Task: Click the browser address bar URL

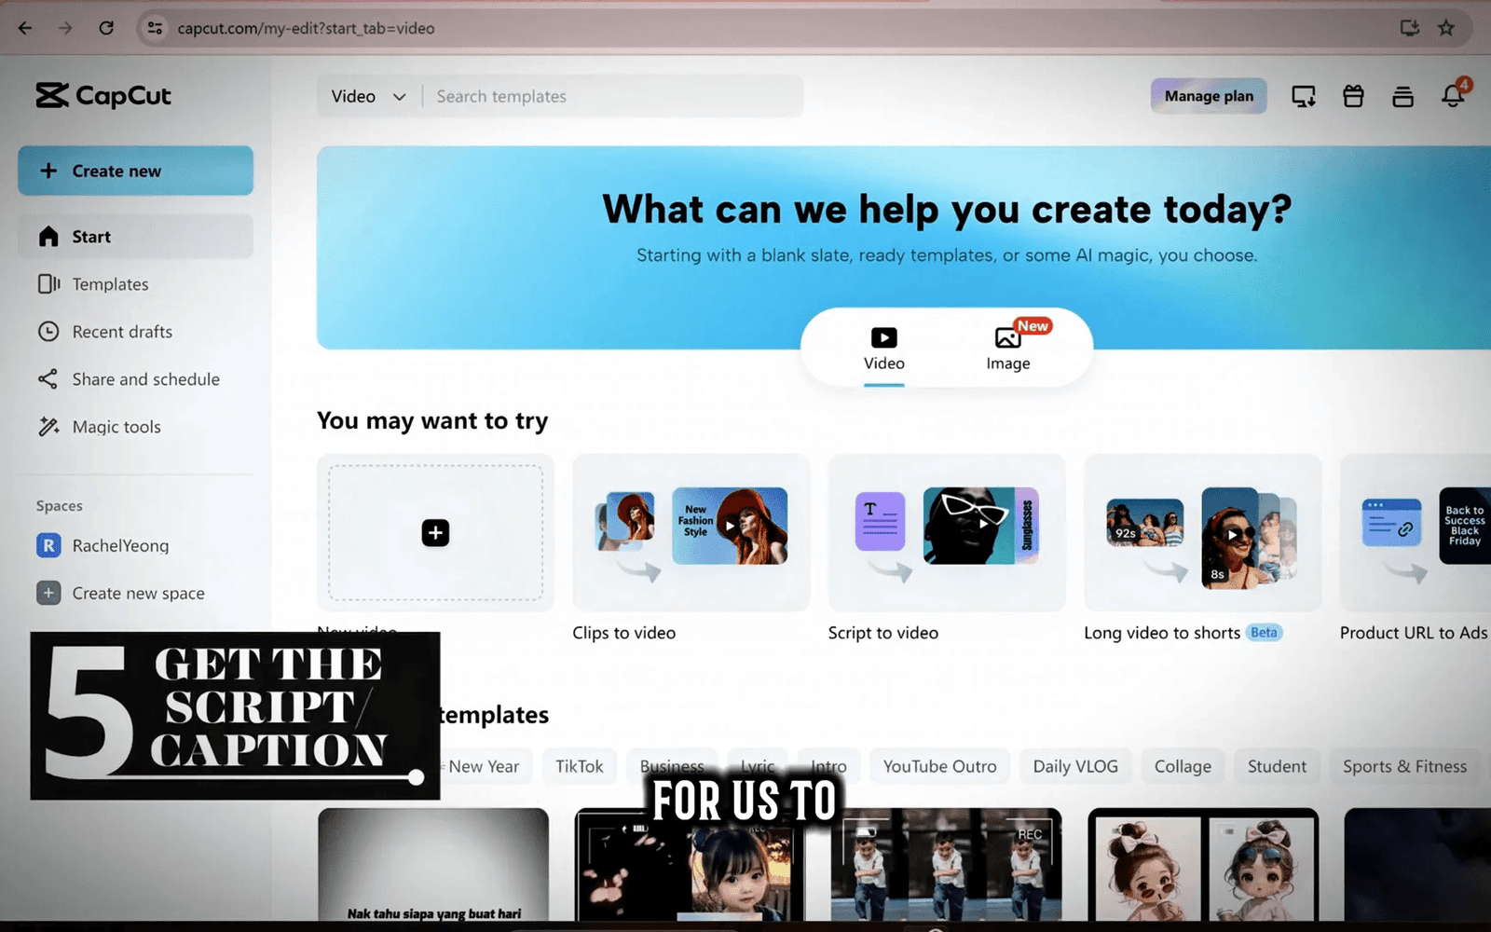Action: (306, 28)
